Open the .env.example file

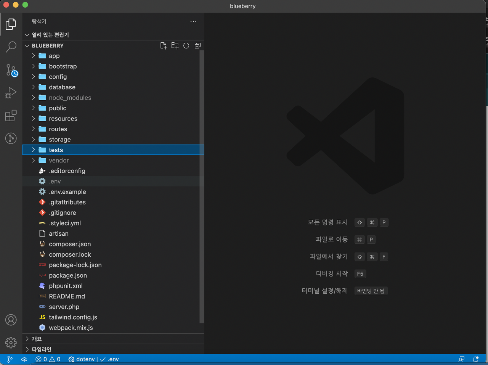tap(113, 192)
